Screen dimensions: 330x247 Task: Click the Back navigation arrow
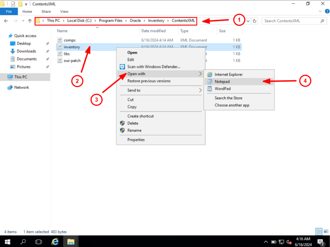tap(6, 21)
